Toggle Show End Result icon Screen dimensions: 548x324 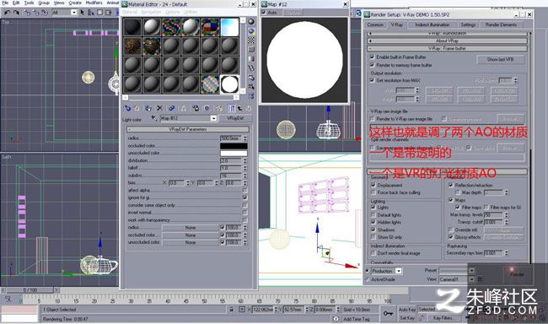[231, 108]
